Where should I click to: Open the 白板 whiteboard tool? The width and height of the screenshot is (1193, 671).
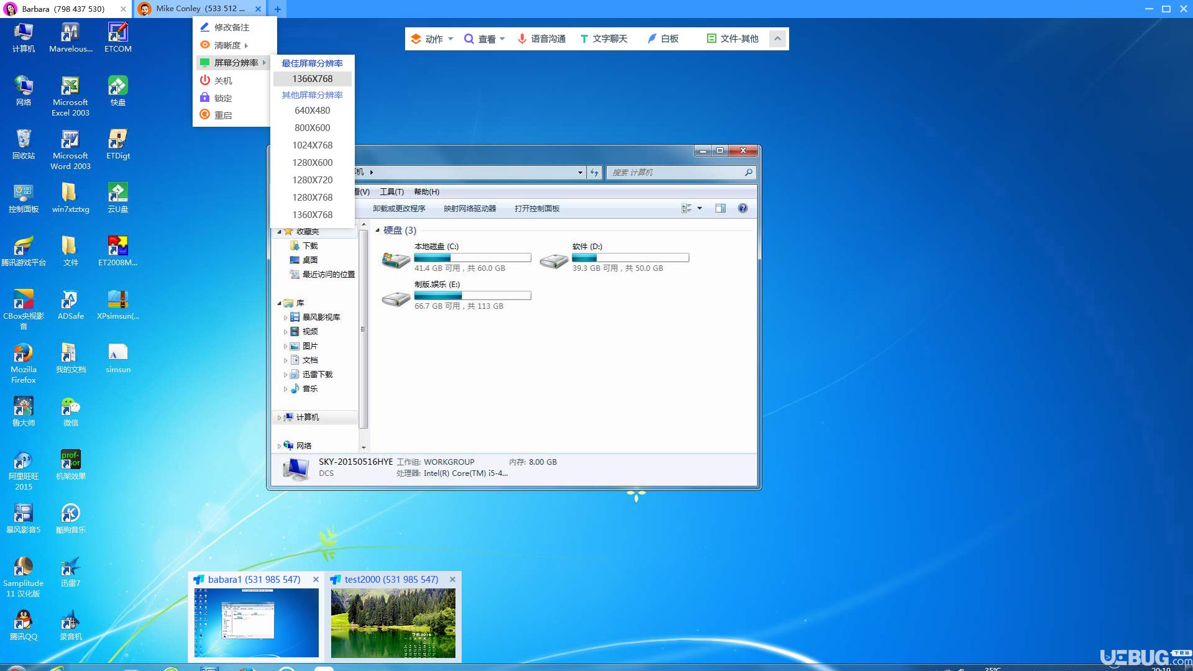tap(662, 39)
